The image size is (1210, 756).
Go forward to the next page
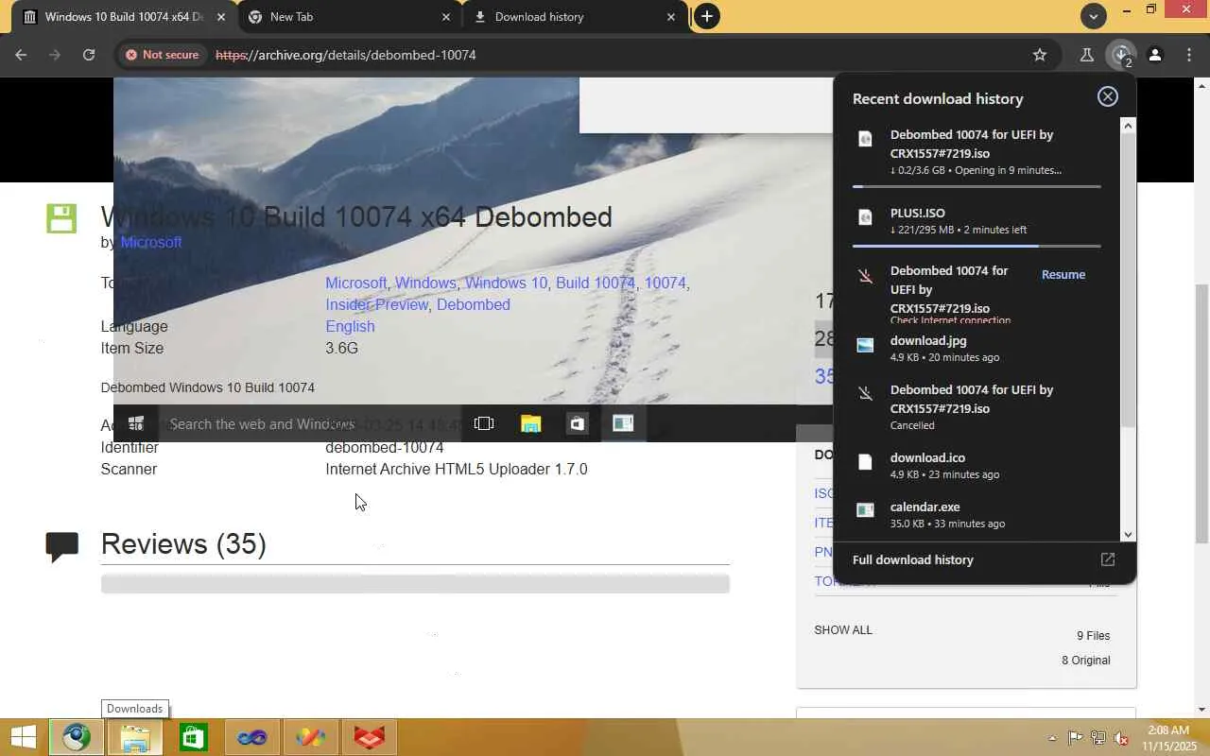pyautogui.click(x=55, y=55)
